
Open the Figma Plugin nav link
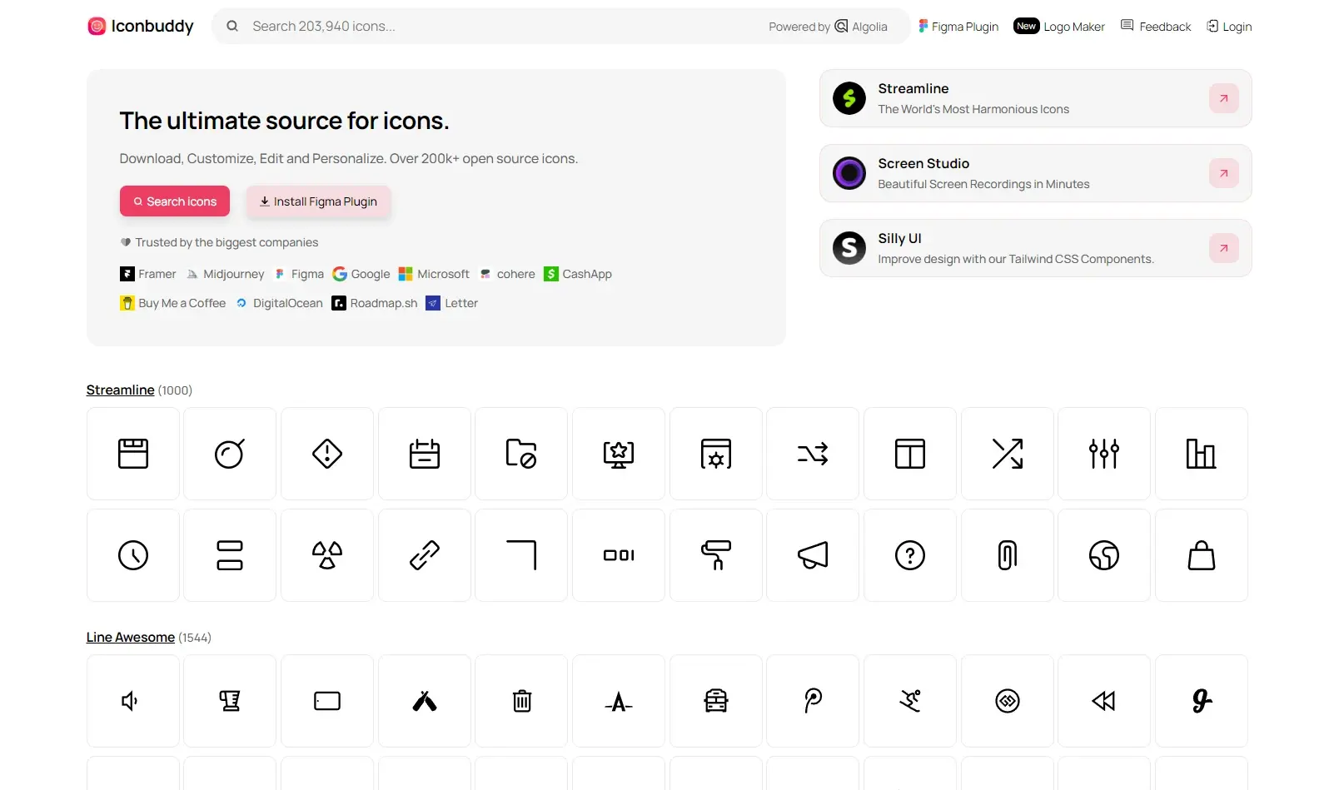click(x=958, y=27)
